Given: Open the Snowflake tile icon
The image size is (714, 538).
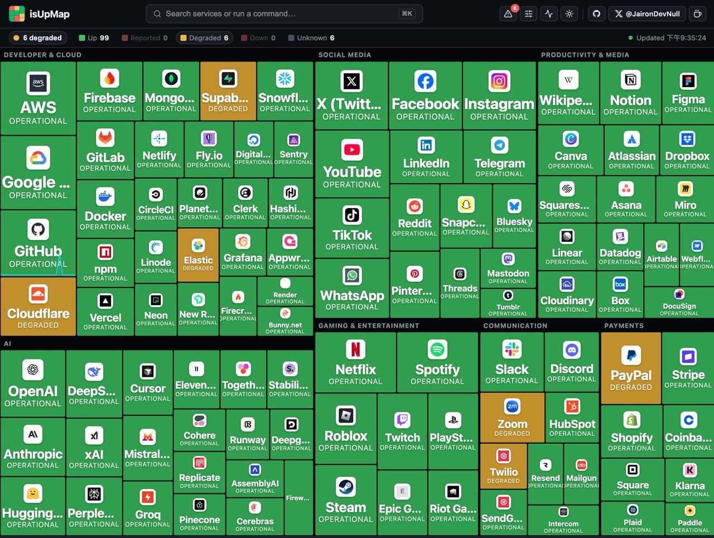Looking at the screenshot, I should point(285,79).
